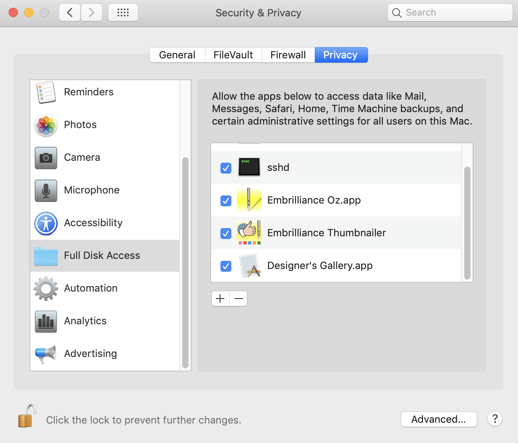Select the Photos privacy category
Viewport: 518px width, 443px height.
[80, 125]
